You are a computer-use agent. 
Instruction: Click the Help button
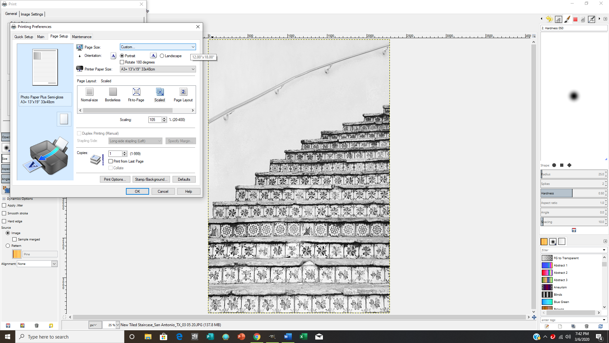(189, 192)
